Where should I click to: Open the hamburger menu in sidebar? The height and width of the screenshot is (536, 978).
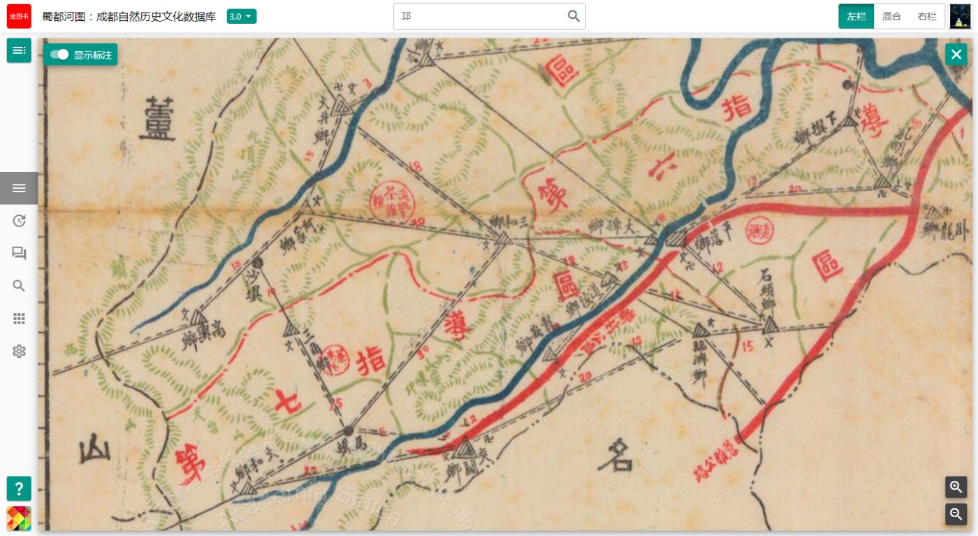click(x=19, y=188)
